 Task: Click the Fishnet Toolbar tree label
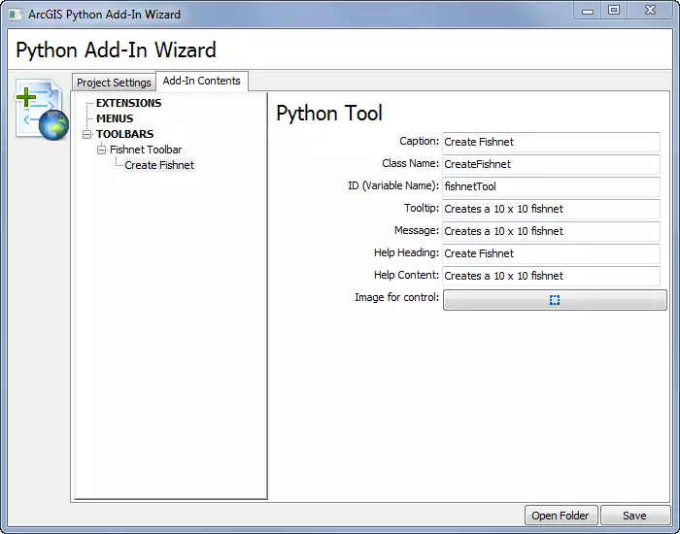[x=146, y=150]
